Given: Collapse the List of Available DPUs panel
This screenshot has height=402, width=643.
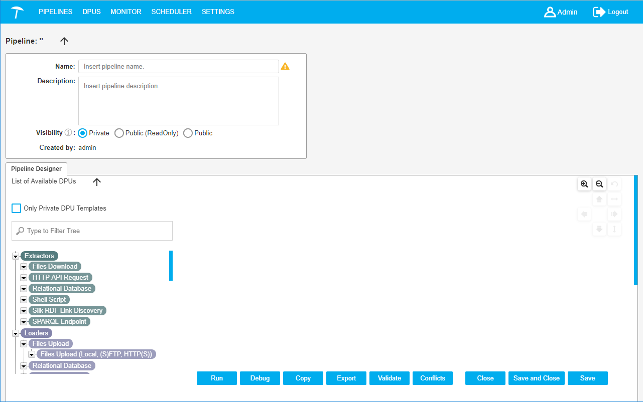Looking at the screenshot, I should (x=97, y=182).
